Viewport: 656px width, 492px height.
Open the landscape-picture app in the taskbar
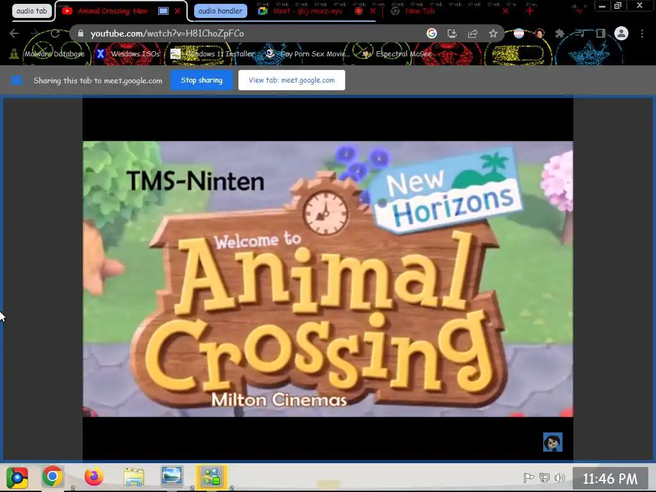172,477
